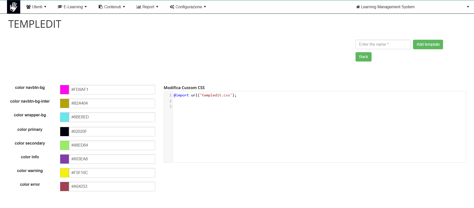Click line number 3 in CSS editor
This screenshot has width=474, height=208.
(170, 106)
